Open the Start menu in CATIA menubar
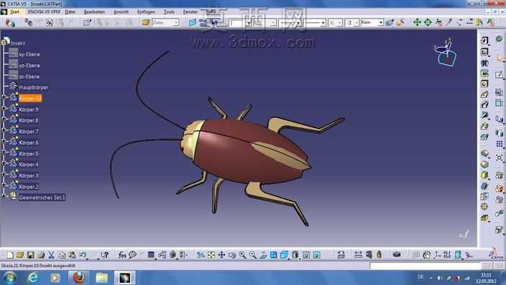The image size is (506, 285). [x=14, y=12]
